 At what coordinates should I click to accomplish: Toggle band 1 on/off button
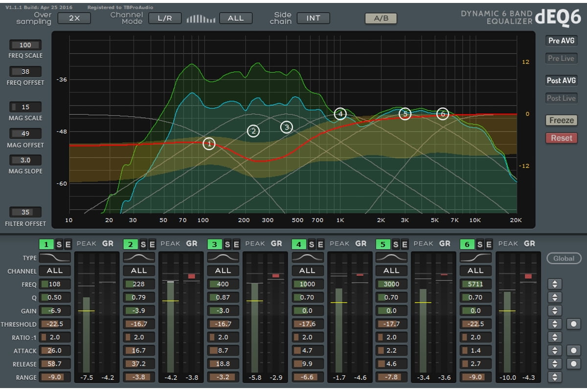click(x=46, y=244)
